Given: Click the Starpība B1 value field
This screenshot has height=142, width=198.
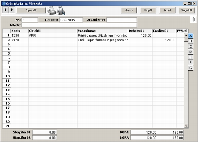Looking at the screenshot, I should pyautogui.click(x=45, y=132).
